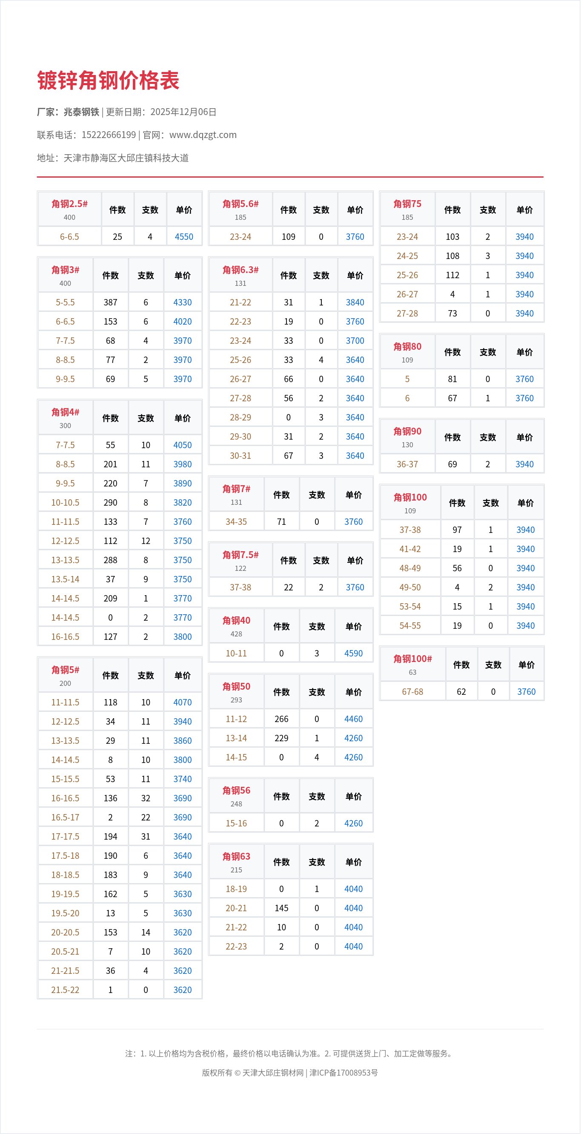Open the 4460 price for 角钢50 11-12
Viewport: 581px width, 1134px height.
354,719
